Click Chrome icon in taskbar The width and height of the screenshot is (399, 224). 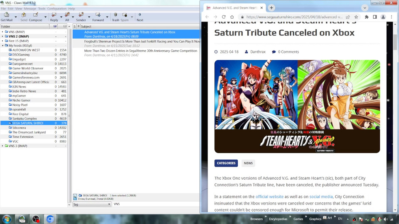tap(50, 219)
